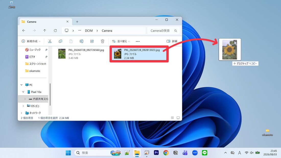Click the clock showing 23:45
281x158 pixels.
click(274, 151)
